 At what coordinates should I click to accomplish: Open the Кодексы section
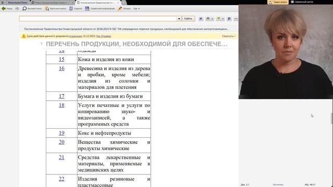pyautogui.click(x=75, y=9)
